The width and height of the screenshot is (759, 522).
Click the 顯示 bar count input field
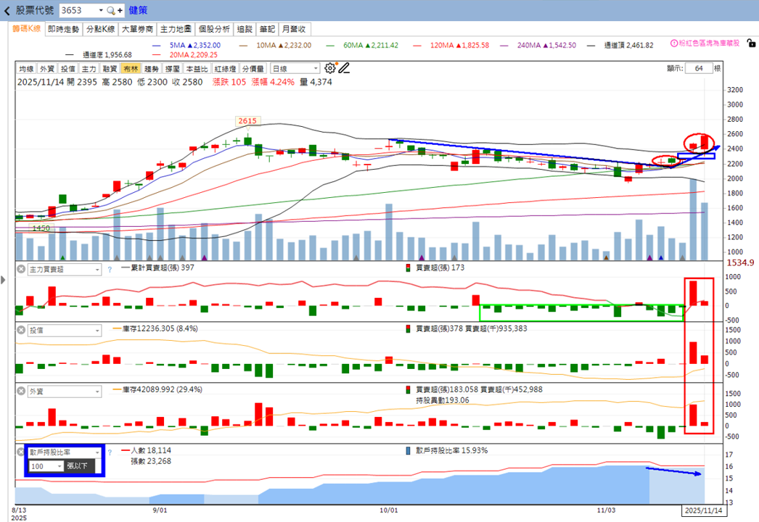pyautogui.click(x=699, y=68)
